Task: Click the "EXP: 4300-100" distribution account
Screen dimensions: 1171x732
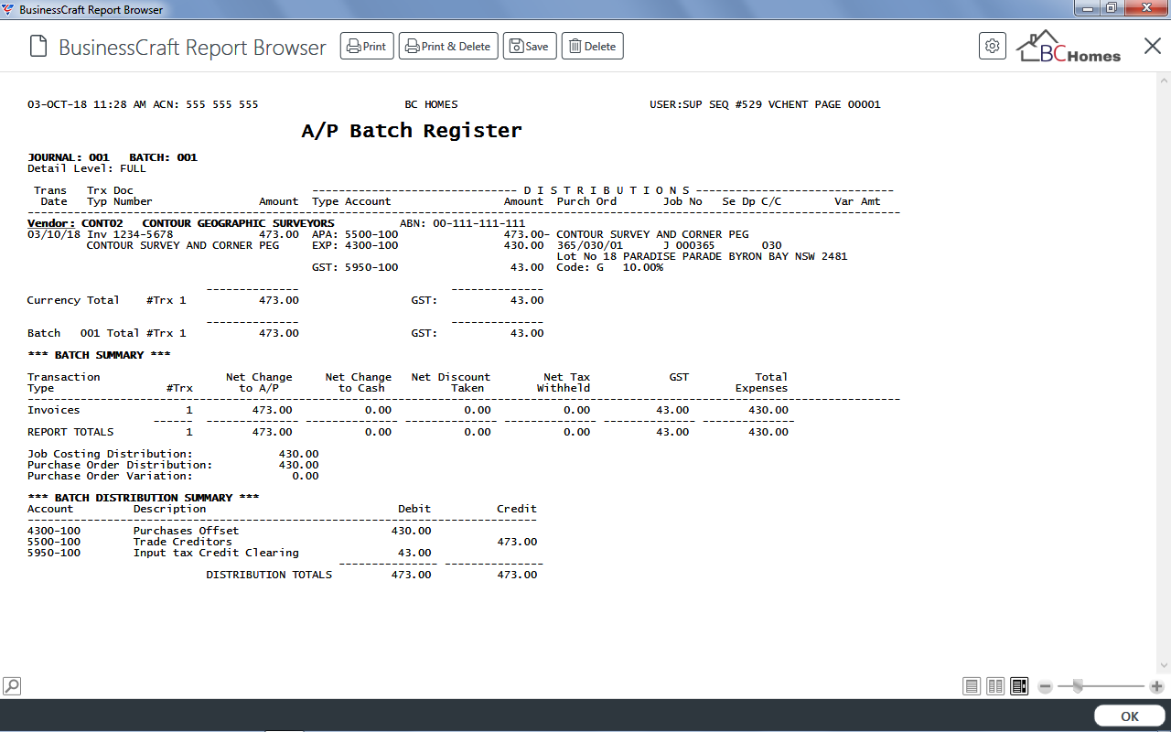Action: [x=355, y=245]
